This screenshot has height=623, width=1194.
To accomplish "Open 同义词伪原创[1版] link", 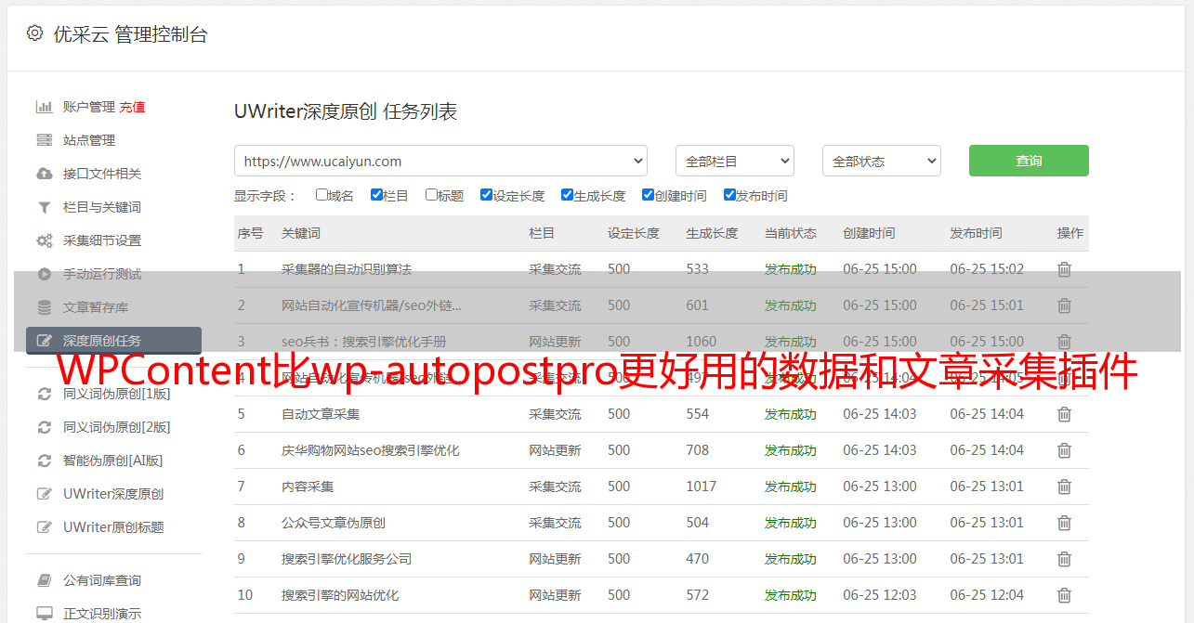I will coord(116,394).
